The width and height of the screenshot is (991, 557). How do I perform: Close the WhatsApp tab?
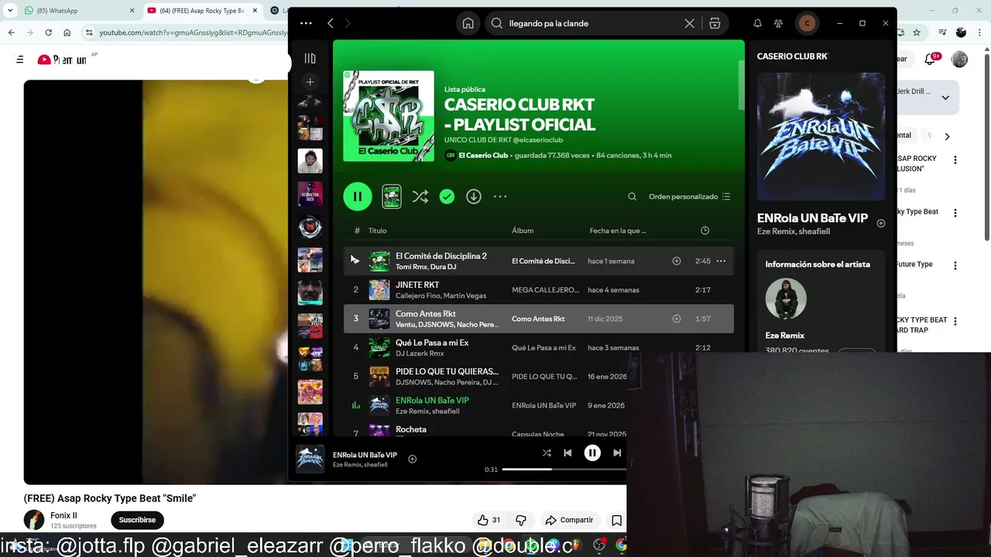pos(132,11)
